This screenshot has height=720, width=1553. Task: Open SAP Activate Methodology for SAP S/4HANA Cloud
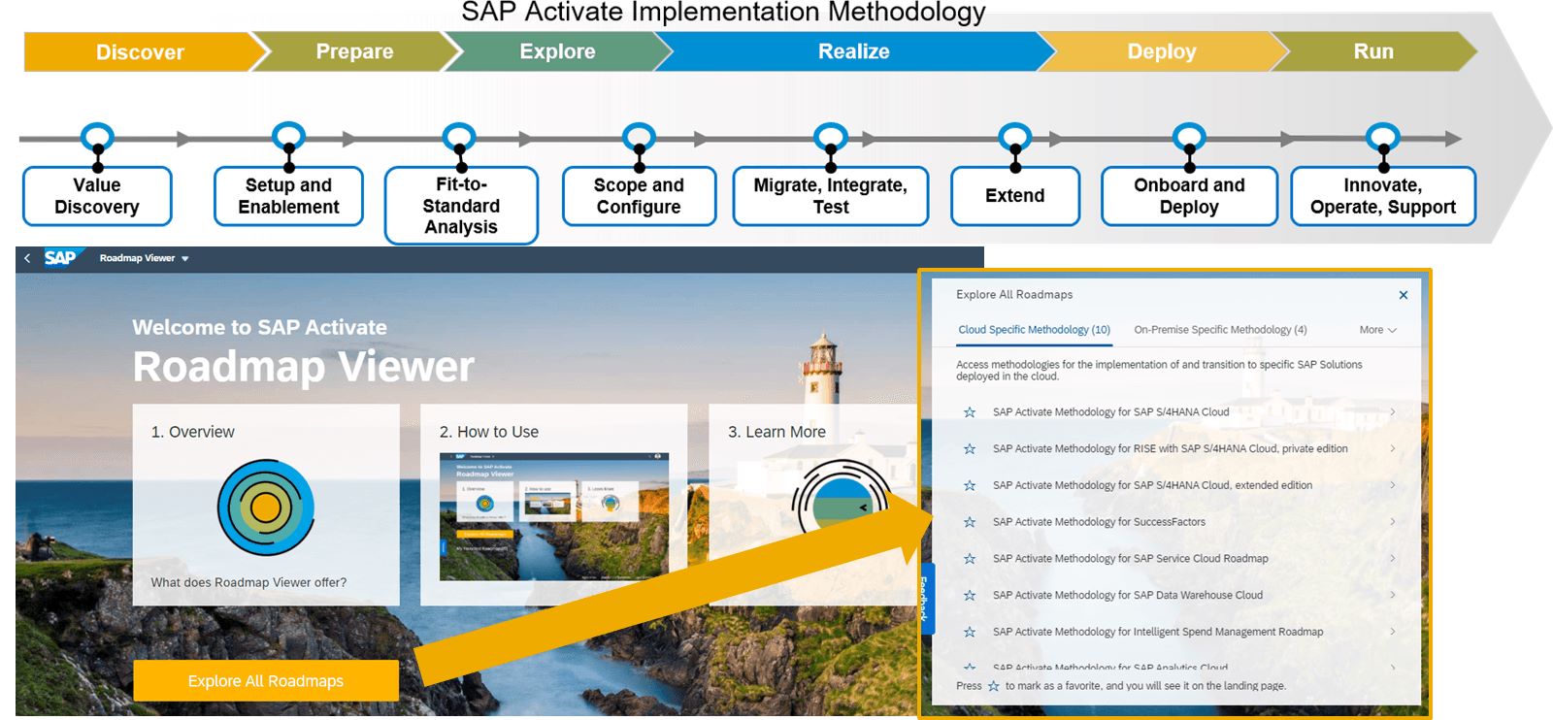click(1110, 412)
